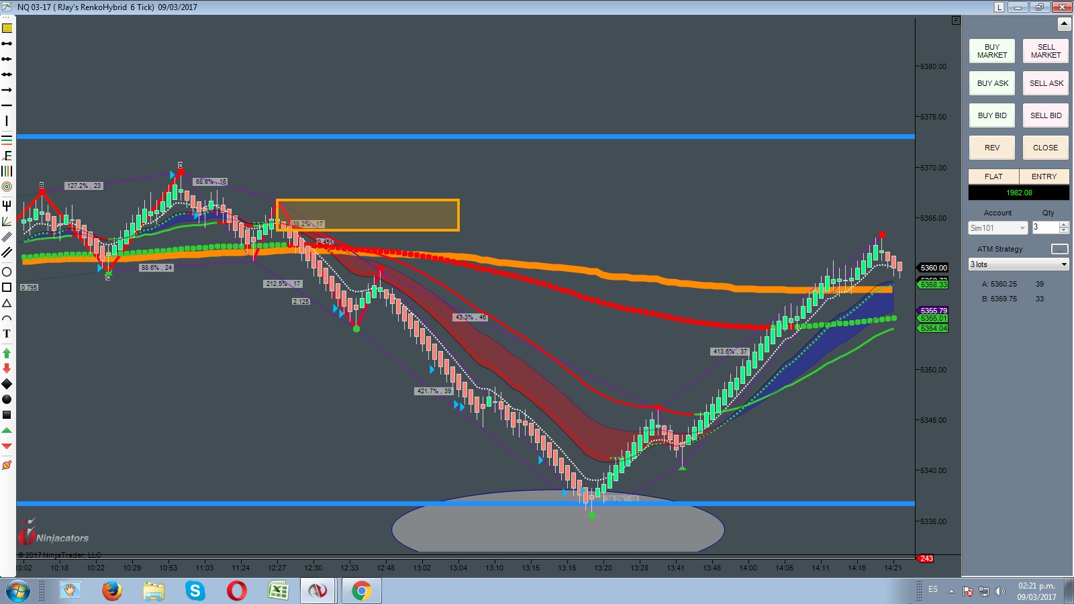Place an order with BUY ASK

click(x=992, y=83)
